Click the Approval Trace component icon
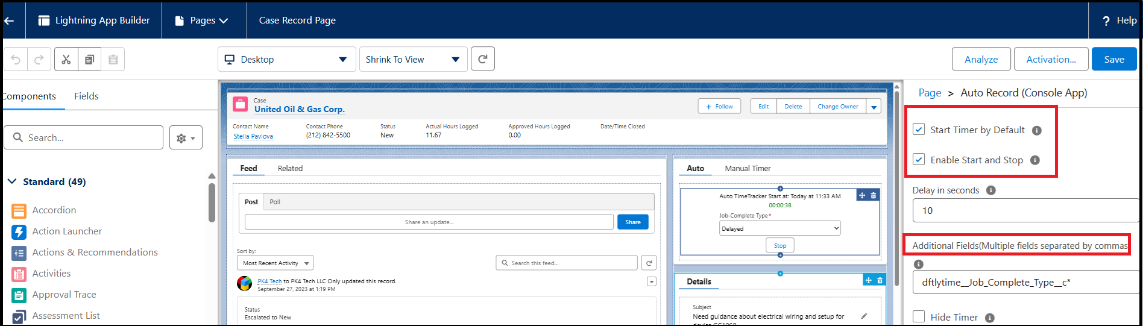Viewport: 1143px width, 326px height. (19, 295)
